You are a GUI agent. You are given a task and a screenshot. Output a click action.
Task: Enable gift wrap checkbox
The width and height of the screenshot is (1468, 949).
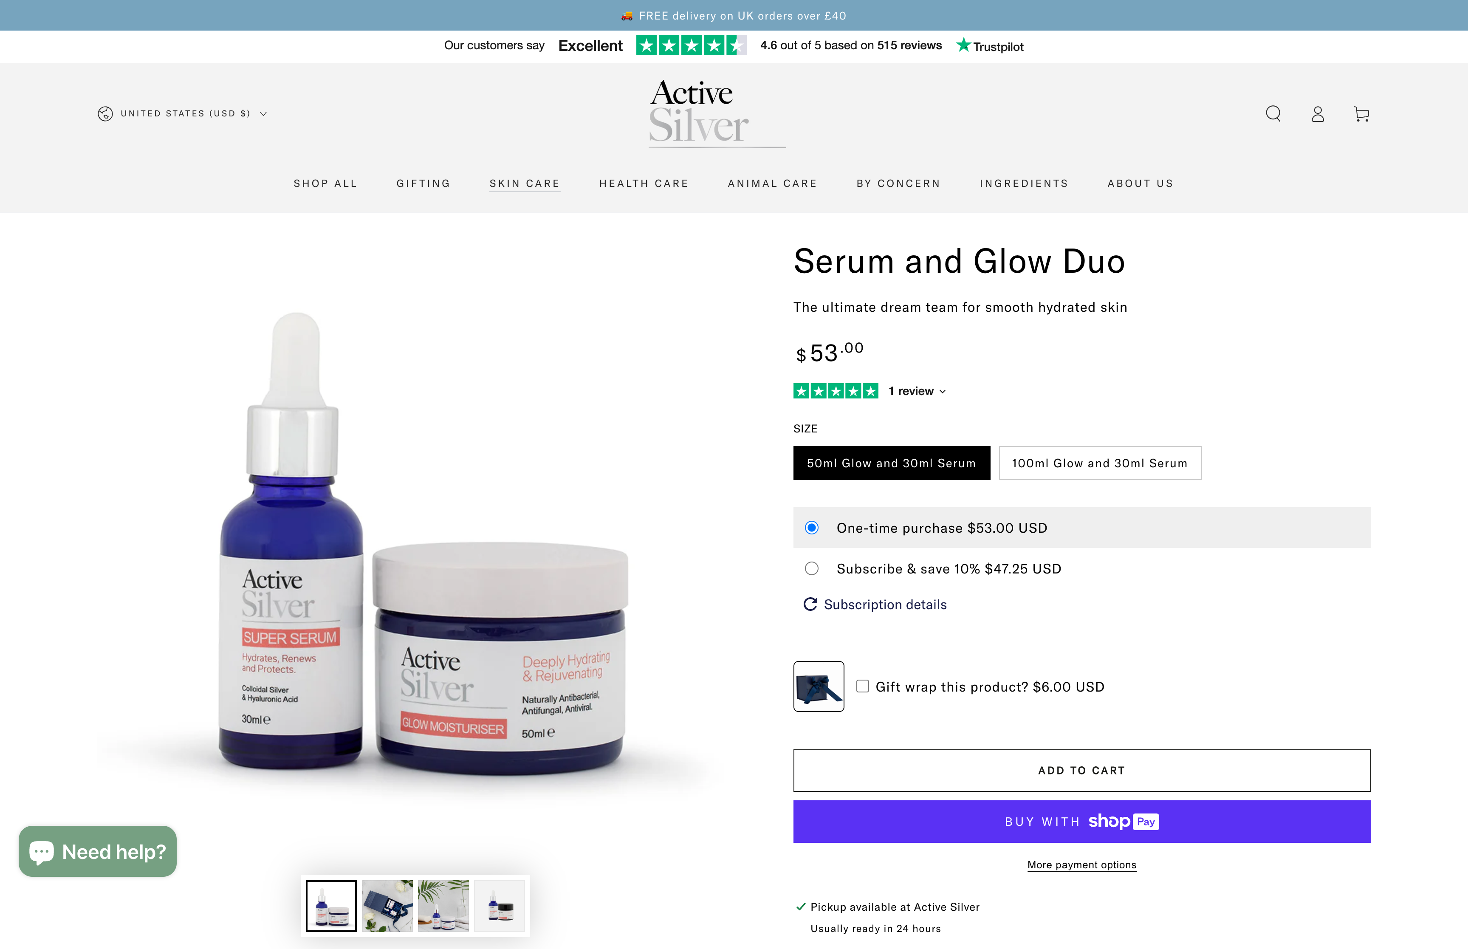[x=862, y=686]
